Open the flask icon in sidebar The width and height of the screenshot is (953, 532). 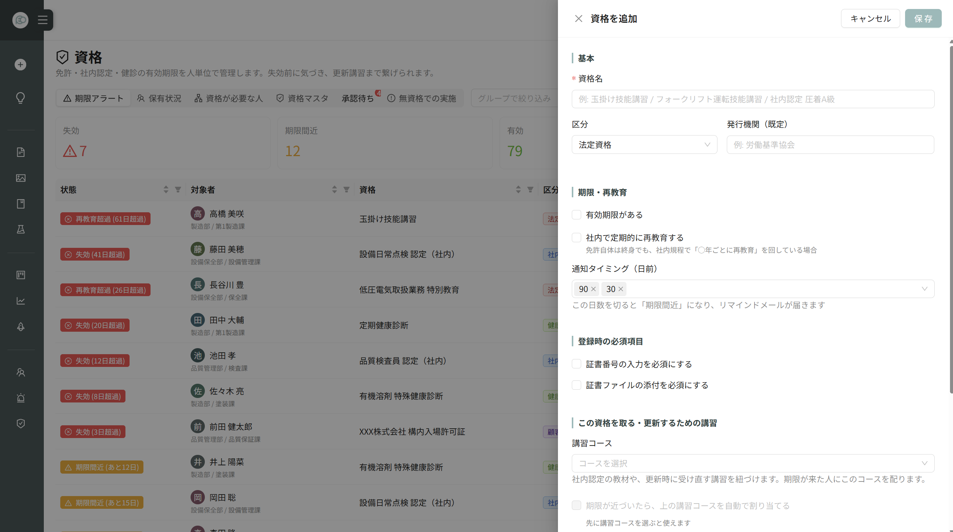click(x=21, y=229)
